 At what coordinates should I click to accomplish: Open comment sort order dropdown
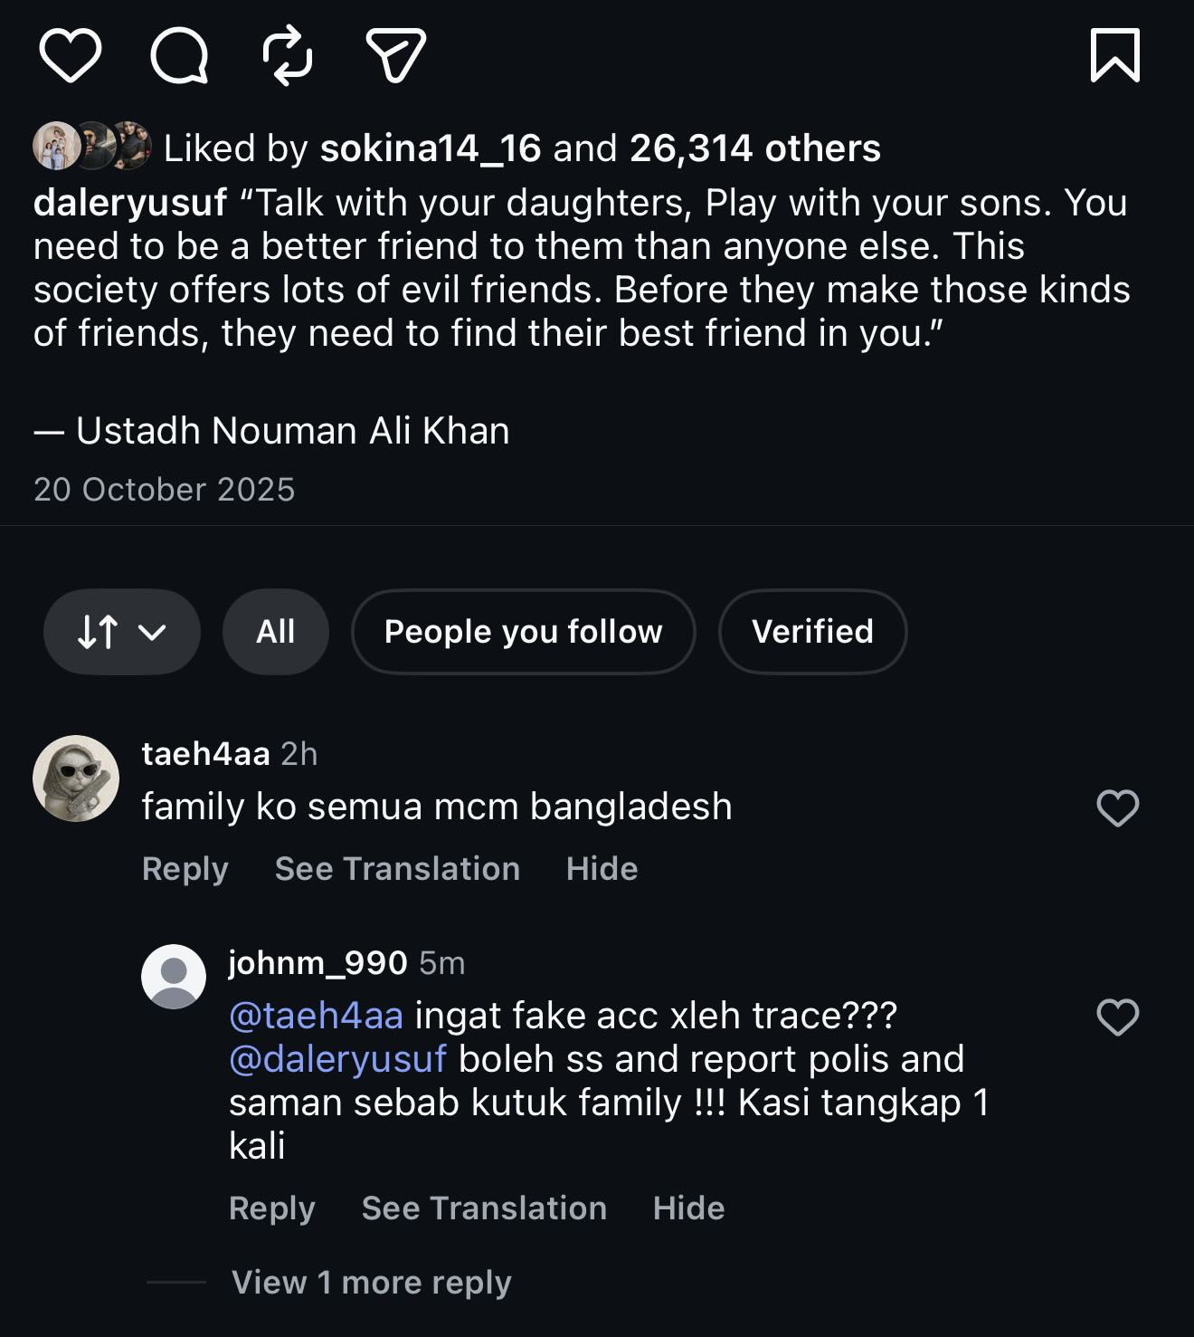point(121,632)
